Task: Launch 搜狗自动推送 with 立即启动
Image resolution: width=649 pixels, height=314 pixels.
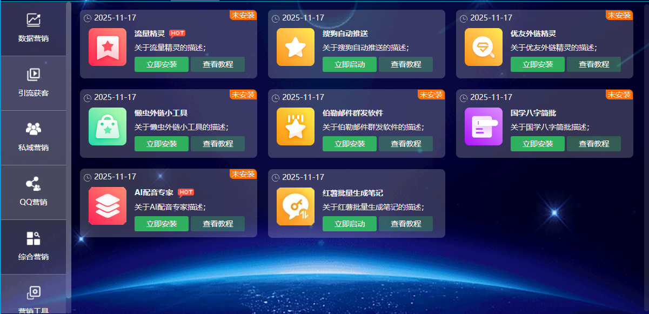Action: 350,64
